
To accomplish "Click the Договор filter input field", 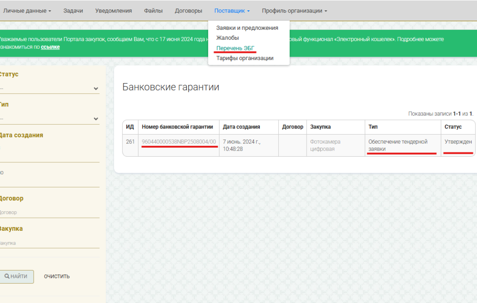I will (49, 213).
